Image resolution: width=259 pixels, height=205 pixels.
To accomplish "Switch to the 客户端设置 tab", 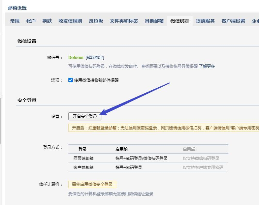I will [233, 21].
